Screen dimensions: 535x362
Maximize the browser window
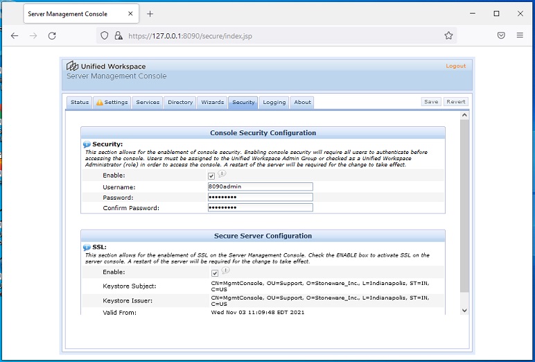496,14
